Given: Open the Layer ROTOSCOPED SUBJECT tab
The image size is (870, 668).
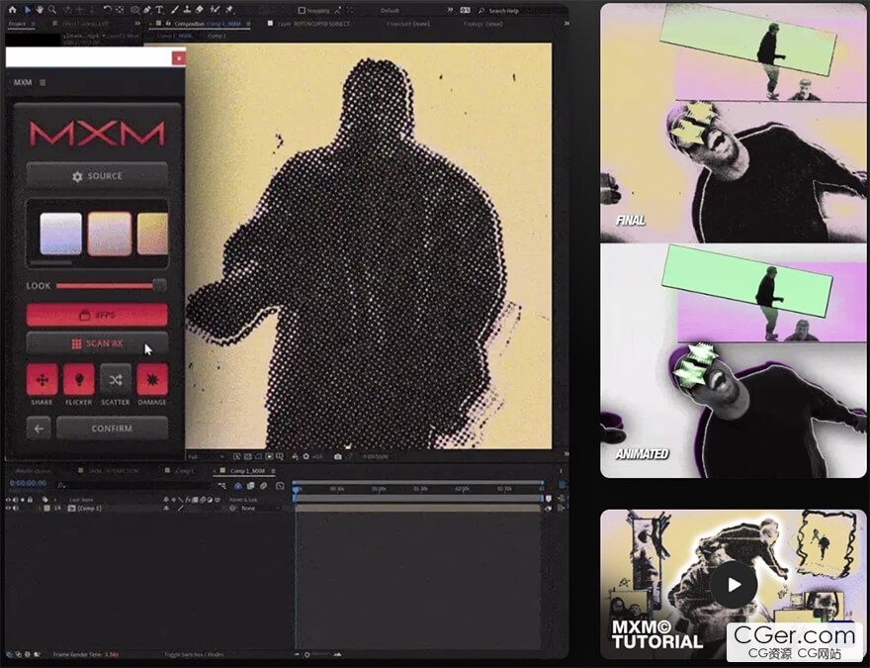Looking at the screenshot, I should point(308,24).
